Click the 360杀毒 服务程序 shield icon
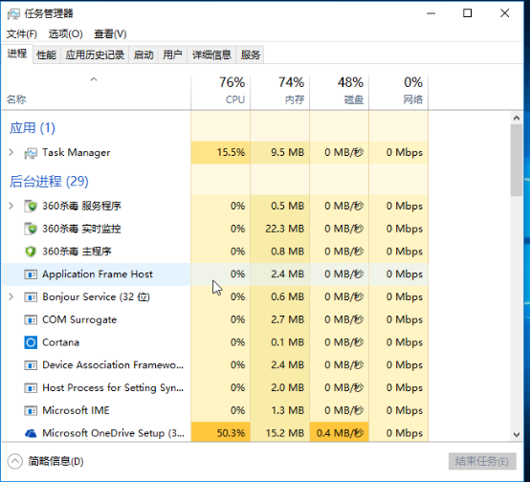Screen dimensions: 530x482 pos(31,206)
